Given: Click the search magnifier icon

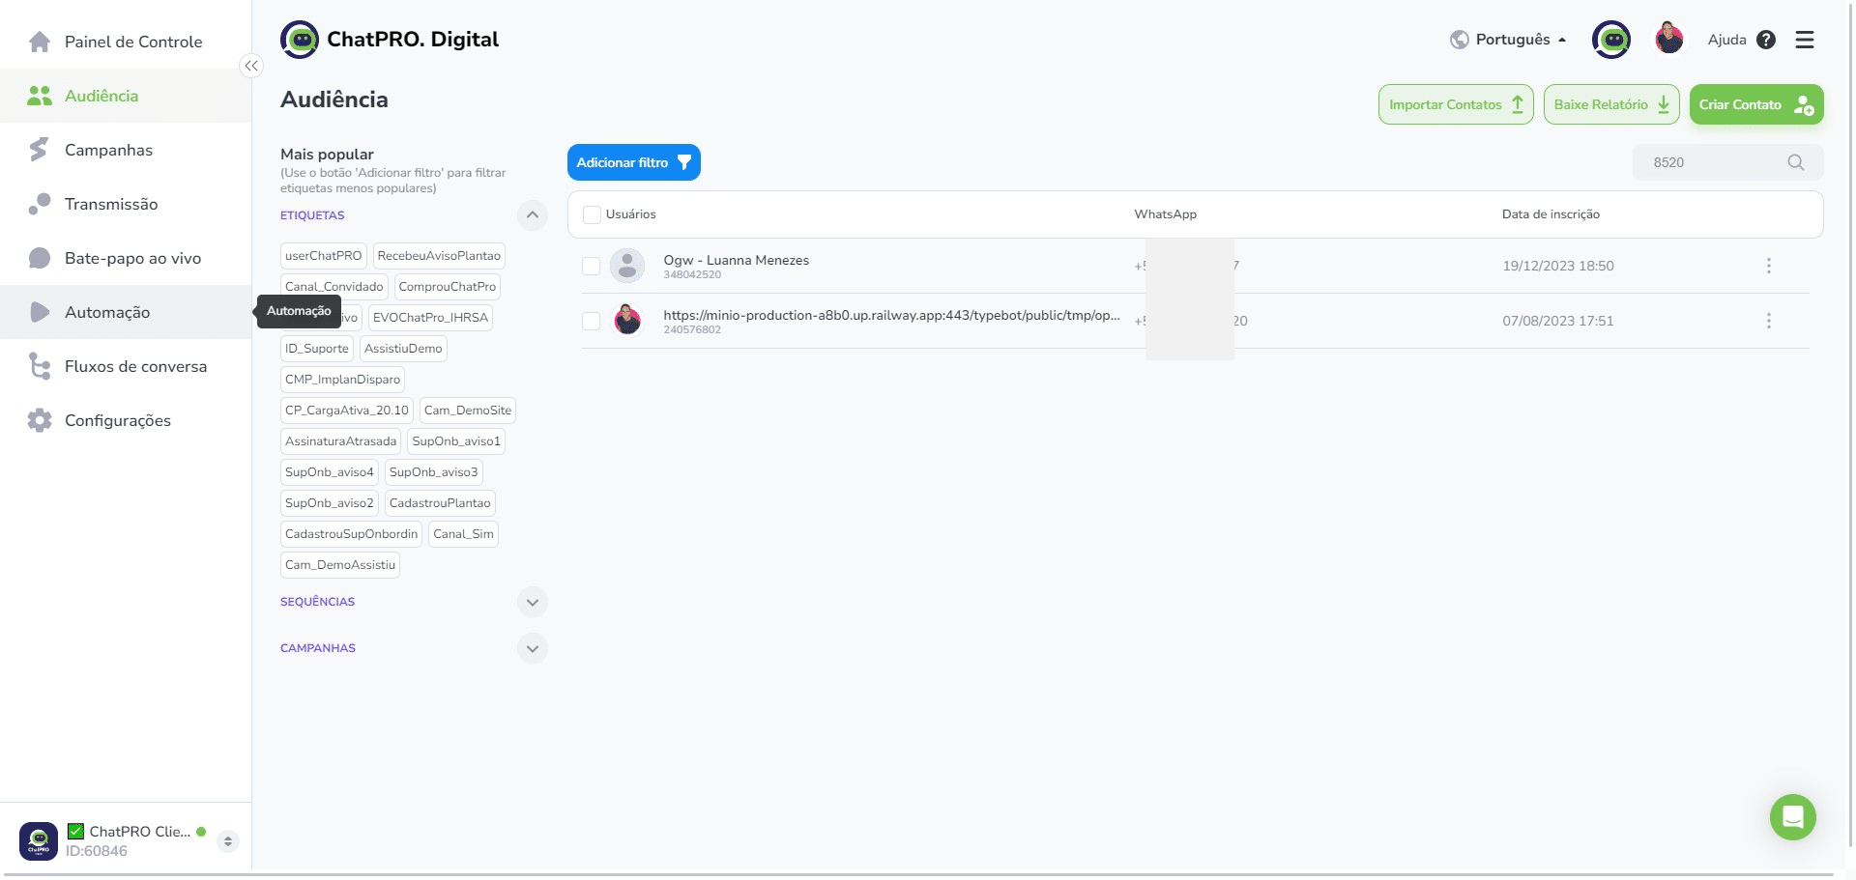Looking at the screenshot, I should pyautogui.click(x=1796, y=162).
